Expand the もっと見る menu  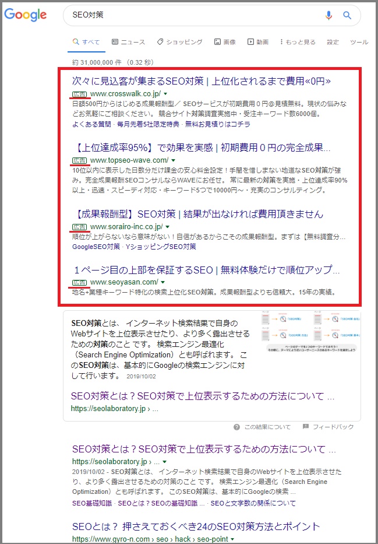pos(298,42)
